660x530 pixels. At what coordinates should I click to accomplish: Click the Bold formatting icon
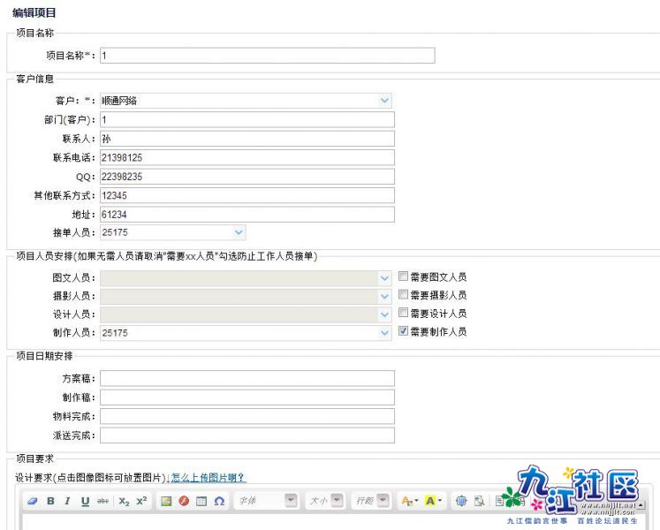(50, 501)
